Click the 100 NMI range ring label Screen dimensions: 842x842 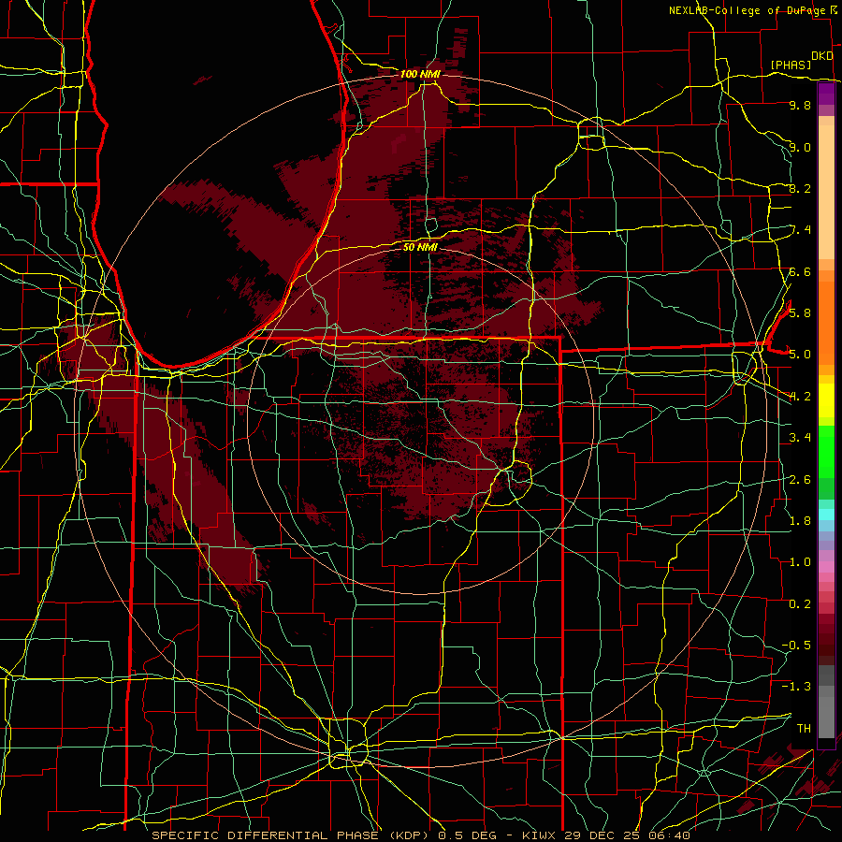[x=420, y=74]
